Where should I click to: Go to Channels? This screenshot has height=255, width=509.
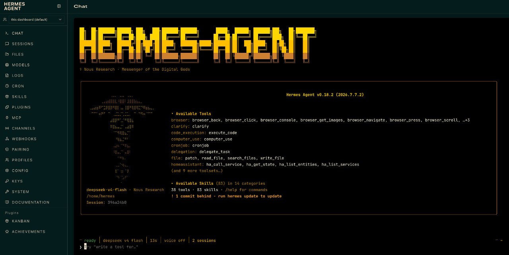point(34,128)
